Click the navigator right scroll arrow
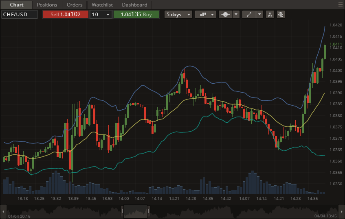This screenshot has width=345, height=219. click(341, 212)
